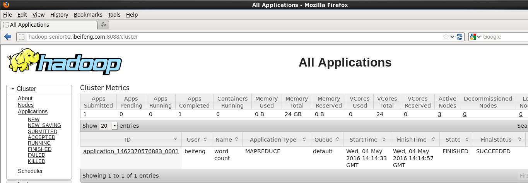Sort table by ID column
Screen dimensions: 528x183
click(131, 140)
